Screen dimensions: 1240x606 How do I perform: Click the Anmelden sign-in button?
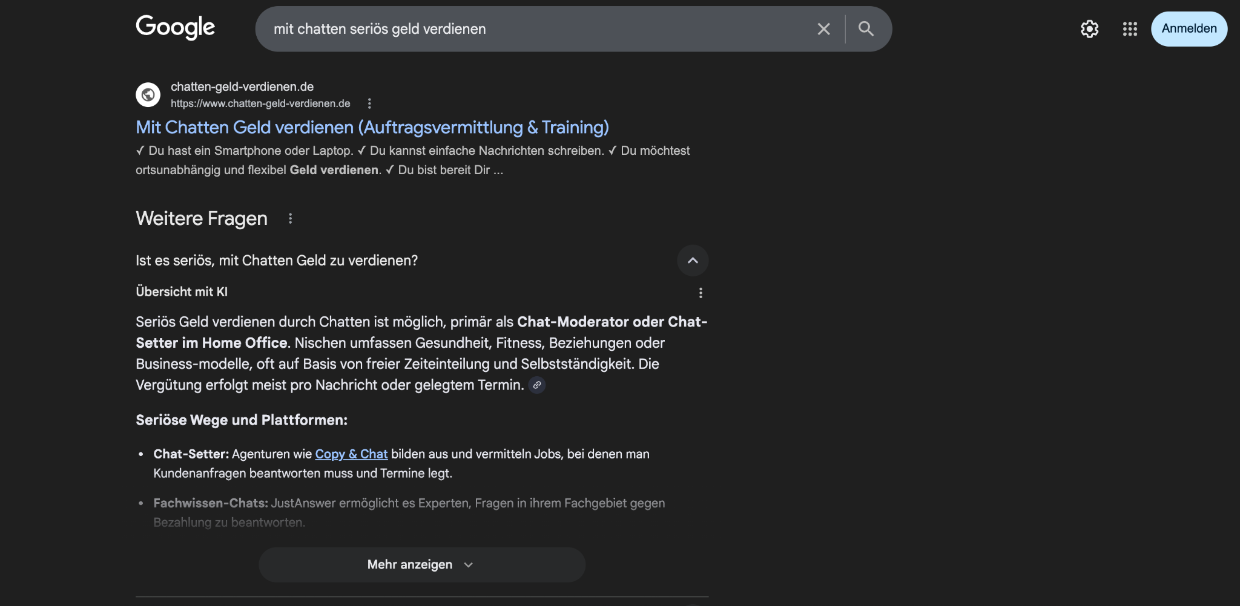pyautogui.click(x=1189, y=29)
